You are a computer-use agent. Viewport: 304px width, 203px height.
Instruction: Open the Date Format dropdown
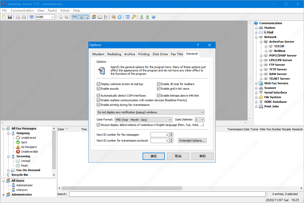pyautogui.click(x=143, y=119)
